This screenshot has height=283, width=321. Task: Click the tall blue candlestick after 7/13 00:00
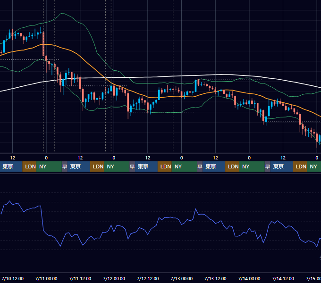[x=196, y=86]
